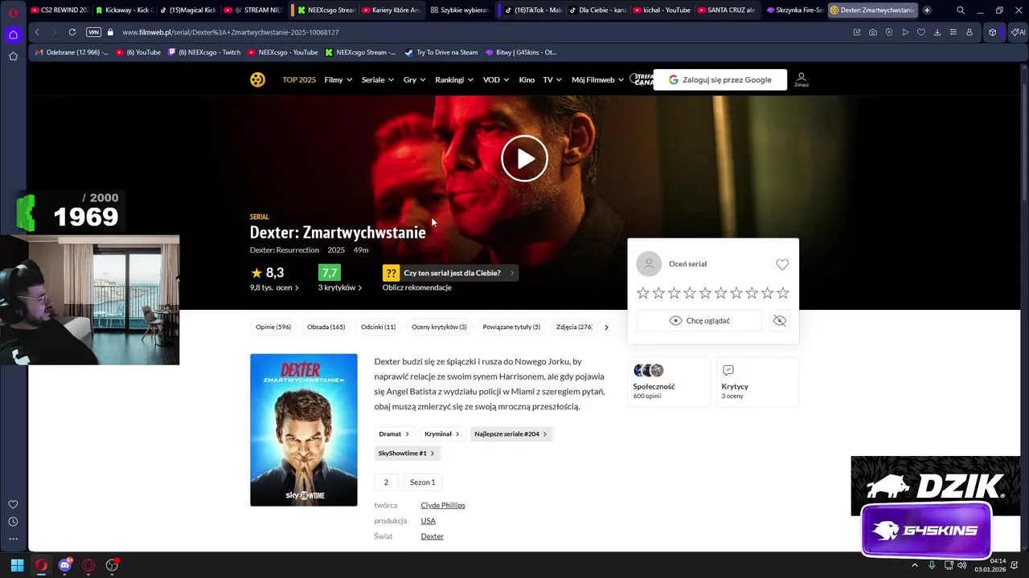Open the Sezon 1 season selector
Image resolution: width=1029 pixels, height=578 pixels.
[x=423, y=482]
